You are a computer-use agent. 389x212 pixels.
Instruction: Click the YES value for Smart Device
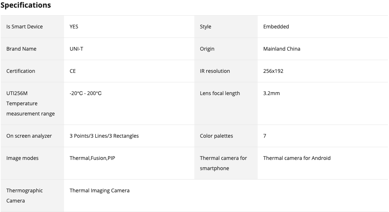pyautogui.click(x=74, y=27)
